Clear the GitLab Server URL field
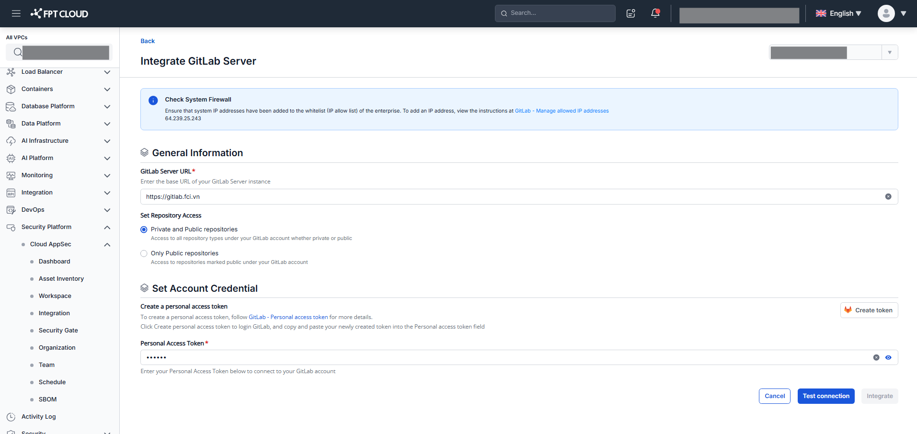917x434 pixels. pyautogui.click(x=888, y=196)
